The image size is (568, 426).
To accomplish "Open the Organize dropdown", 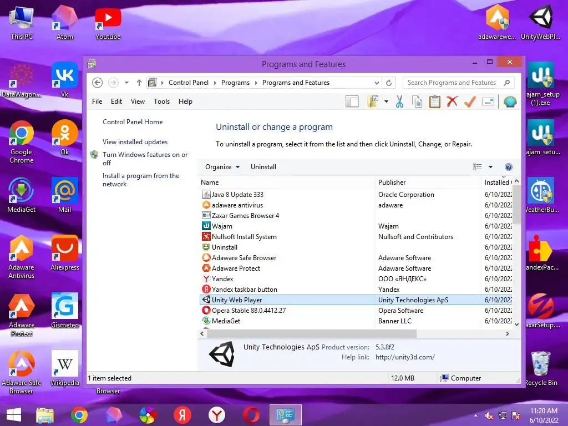I will coord(222,167).
